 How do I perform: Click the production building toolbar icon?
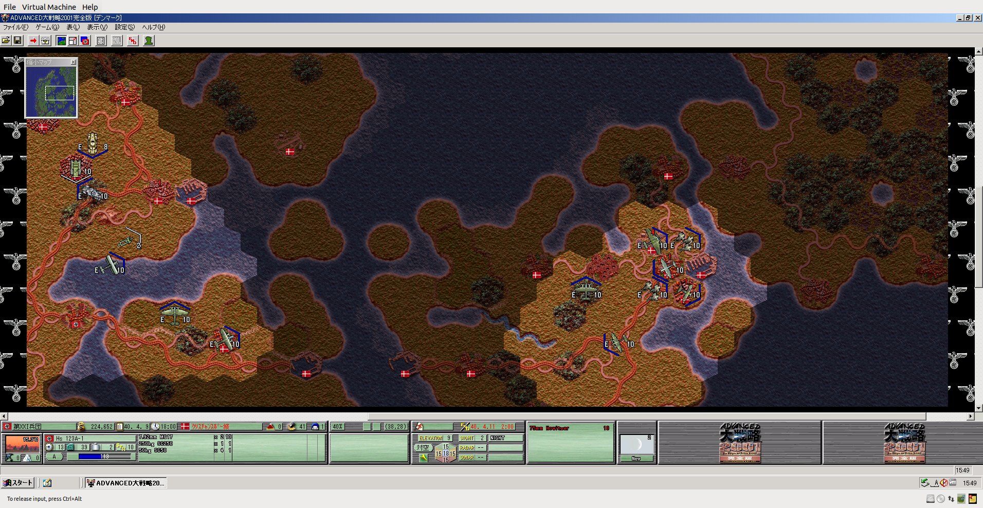pos(45,41)
